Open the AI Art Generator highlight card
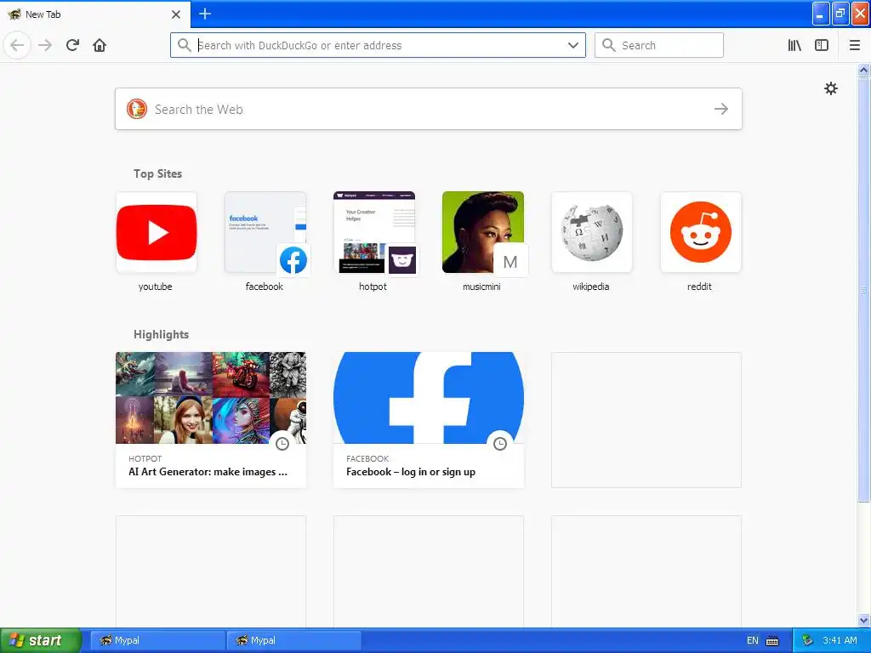This screenshot has height=653, width=871. coord(211,420)
